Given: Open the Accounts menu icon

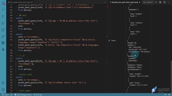Looking at the screenshot, I should click(x=3, y=83).
